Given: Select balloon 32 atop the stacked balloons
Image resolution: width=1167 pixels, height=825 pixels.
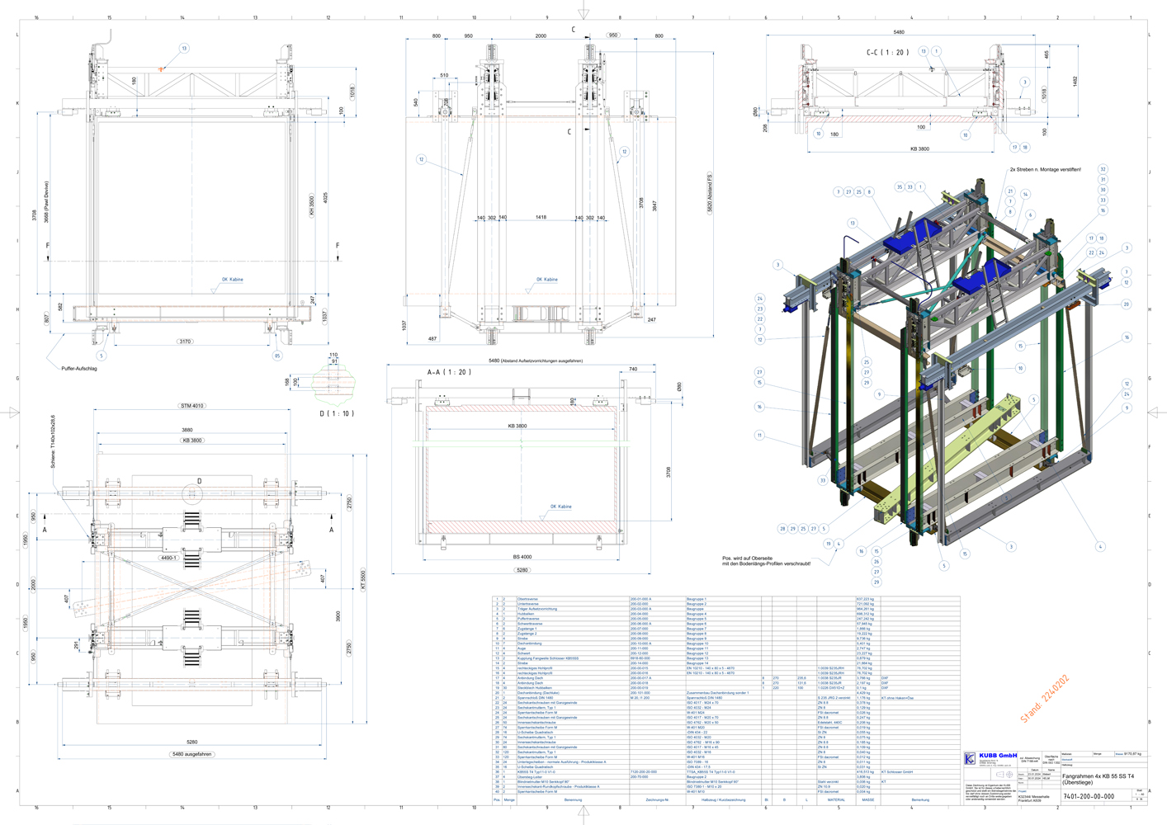Looking at the screenshot, I should (1103, 169).
